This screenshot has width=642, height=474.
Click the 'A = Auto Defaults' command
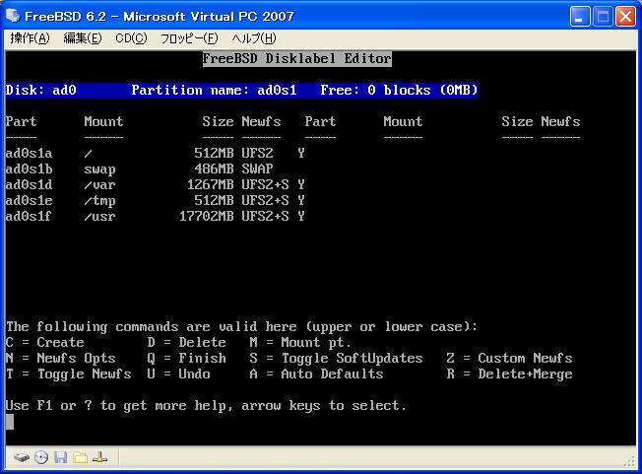316,373
